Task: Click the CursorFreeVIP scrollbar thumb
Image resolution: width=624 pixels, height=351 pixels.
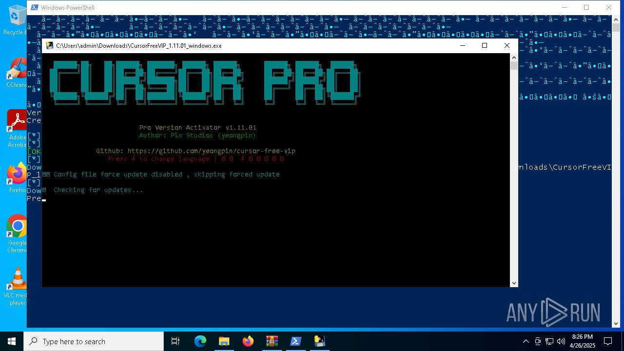Action: 514,65
